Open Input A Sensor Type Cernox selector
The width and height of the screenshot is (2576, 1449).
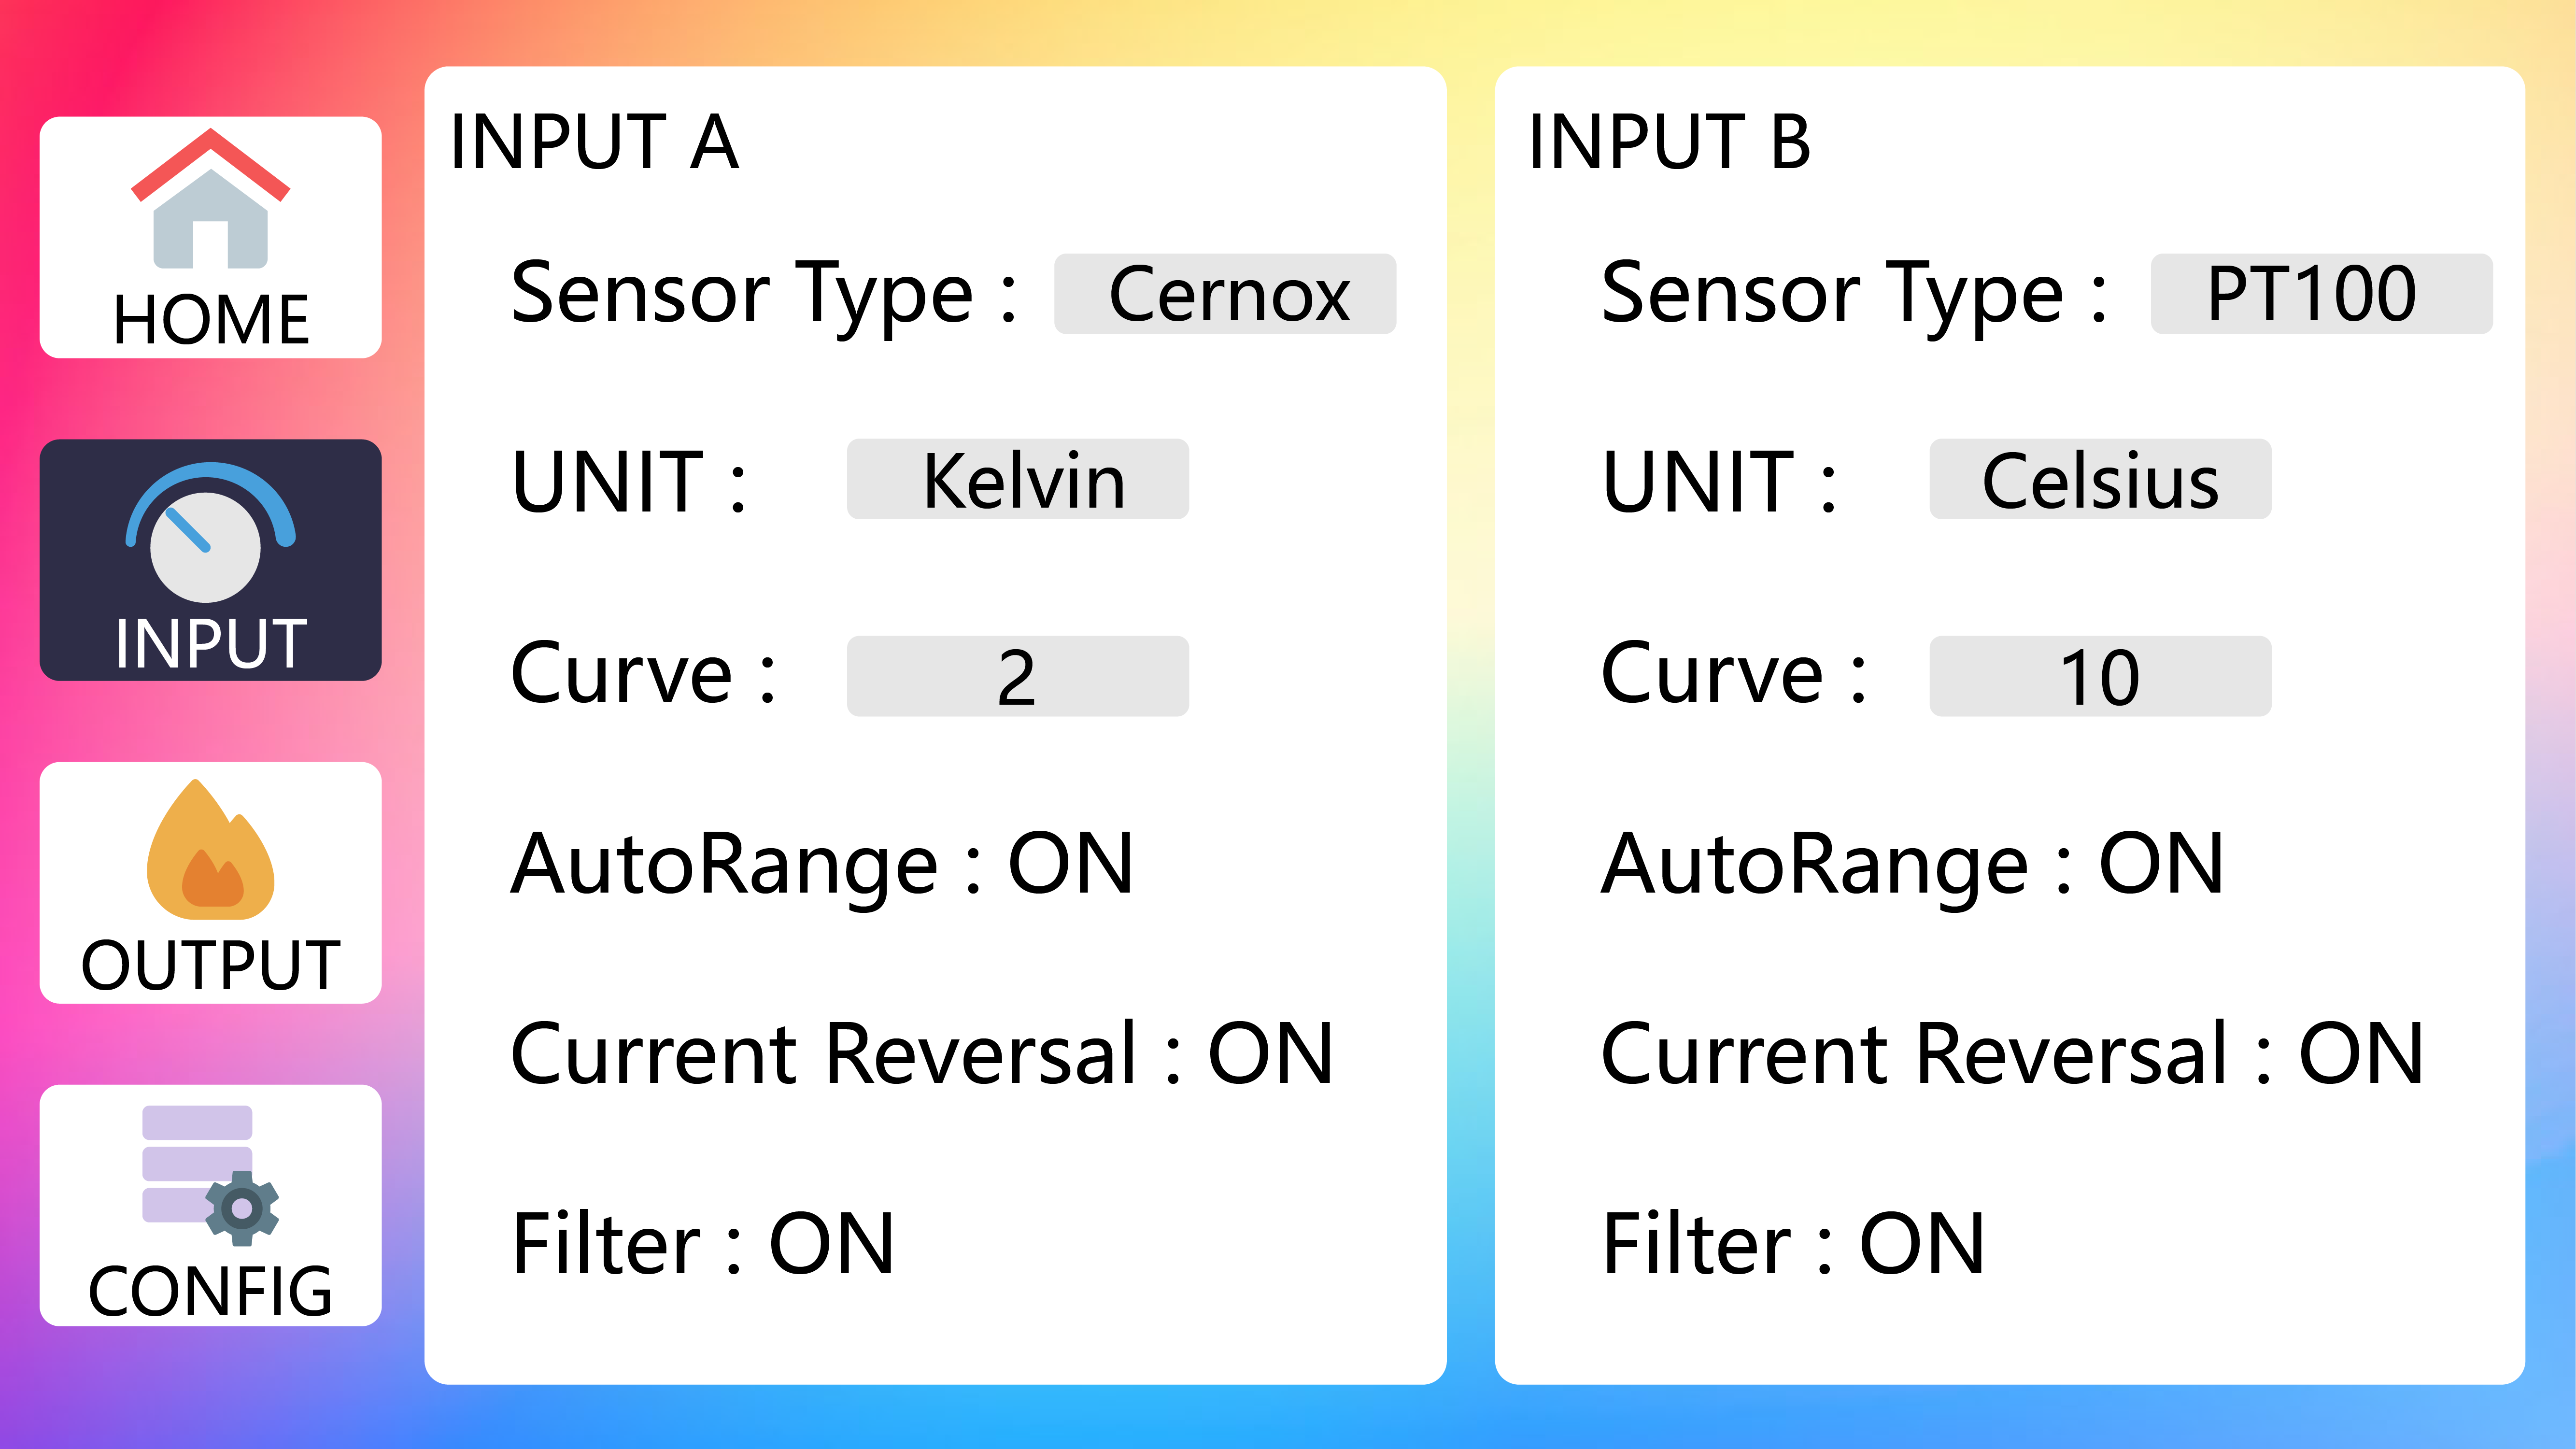point(1225,294)
